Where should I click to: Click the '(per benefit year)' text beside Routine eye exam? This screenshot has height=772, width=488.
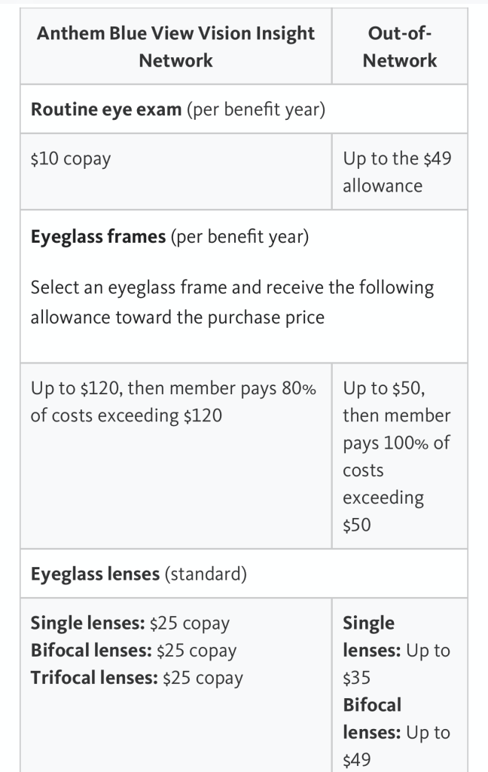pos(255,109)
